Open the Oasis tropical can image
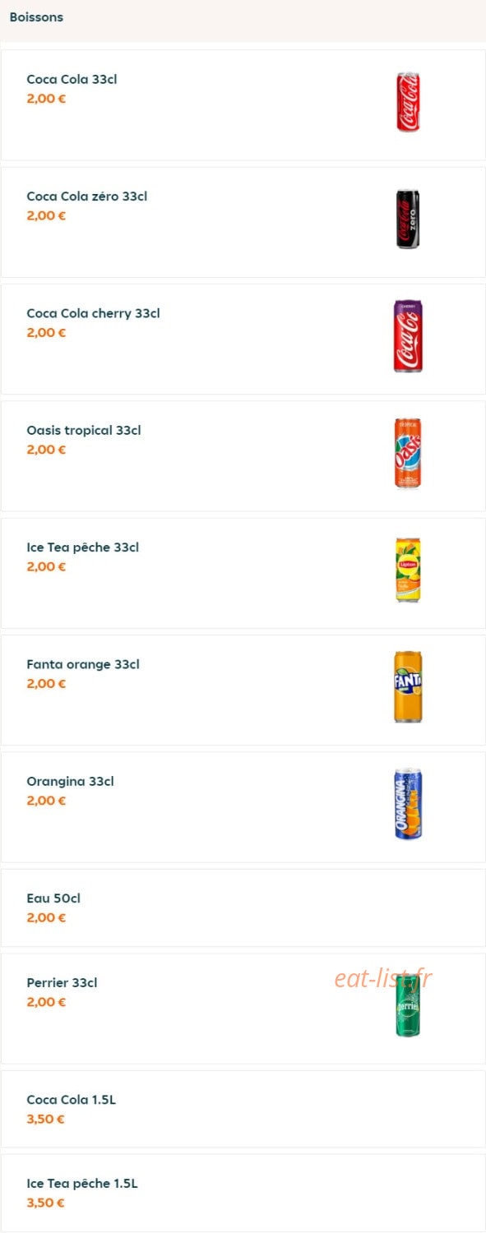Image resolution: width=486 pixels, height=1233 pixels. click(x=408, y=453)
